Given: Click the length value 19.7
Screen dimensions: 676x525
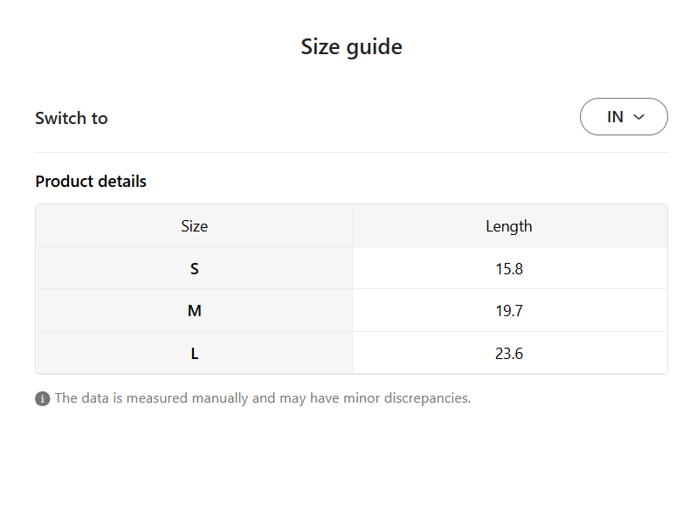Looking at the screenshot, I should coord(509,311).
